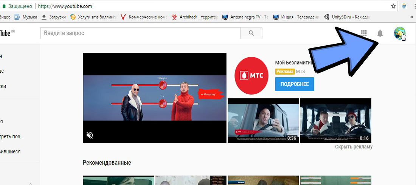Viewport: 416px width, 185px height.
Task: Open the main MTS ad video
Action: tap(155, 98)
